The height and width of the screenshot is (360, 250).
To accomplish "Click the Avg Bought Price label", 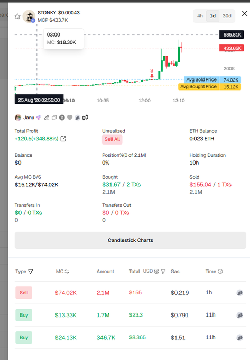I will tap(198, 87).
